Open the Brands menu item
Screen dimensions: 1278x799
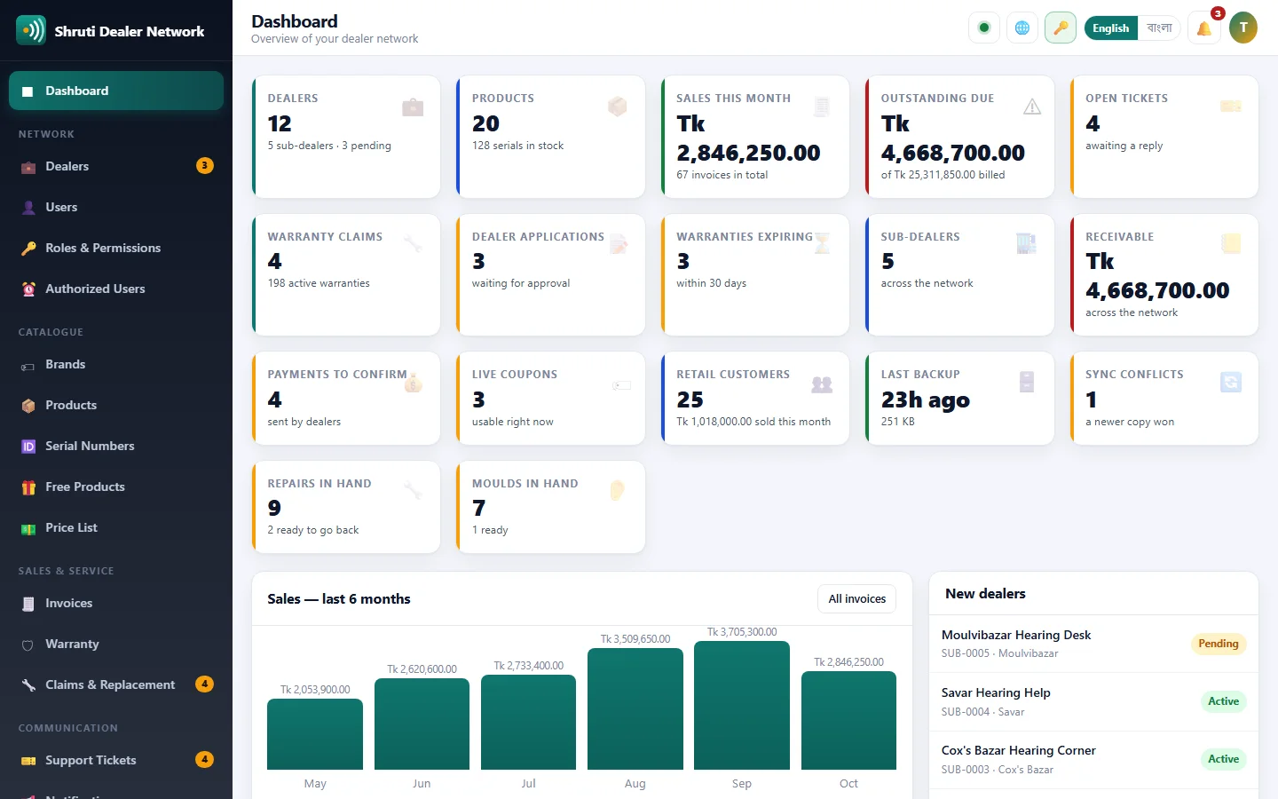point(116,365)
